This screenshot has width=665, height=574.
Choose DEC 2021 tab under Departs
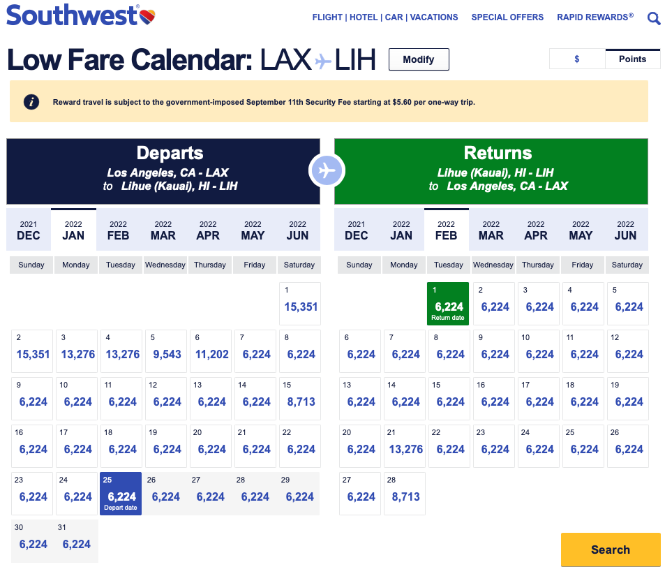point(29,230)
